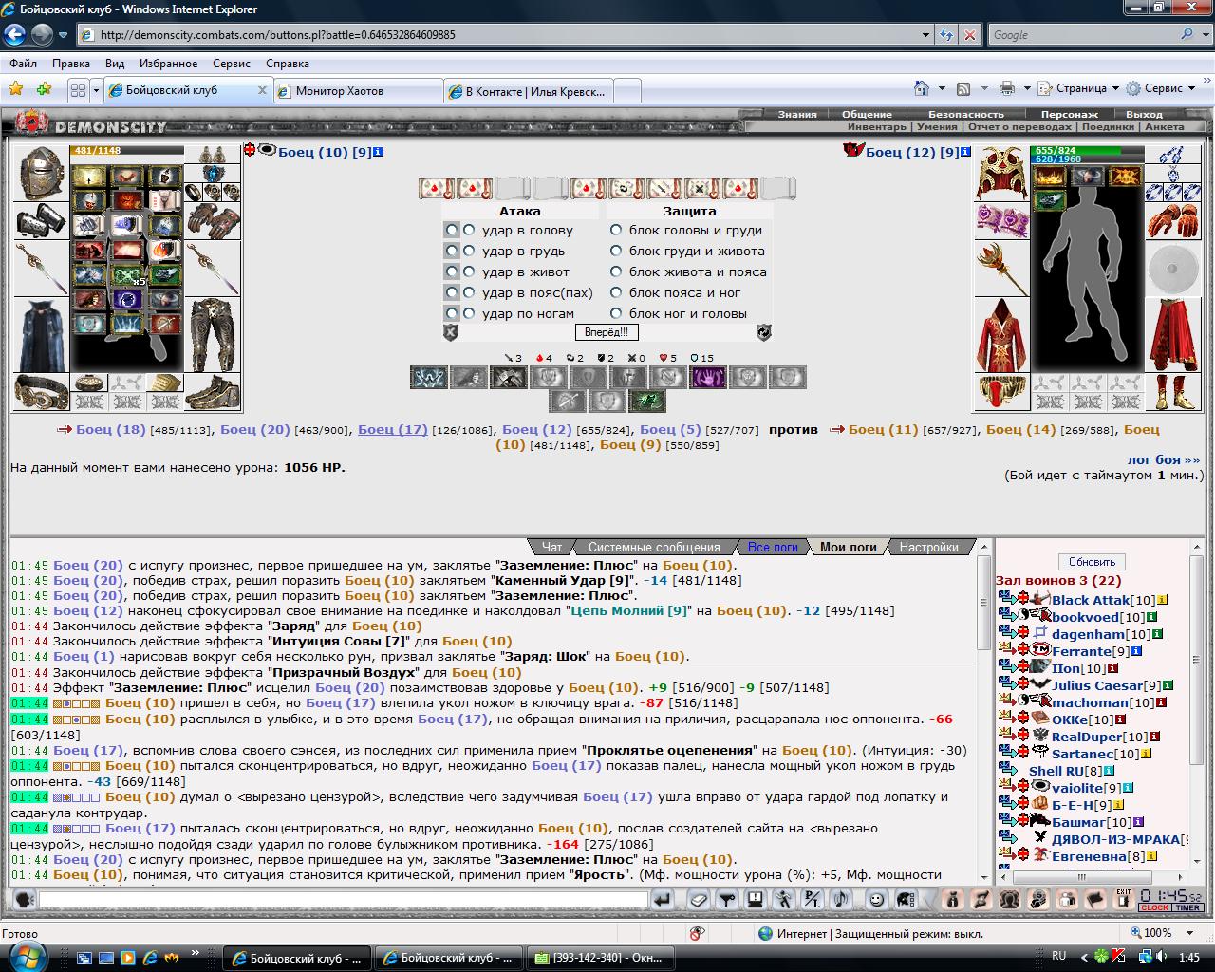The width and height of the screenshot is (1215, 972).
Task: Click the scroll with swap arrows
Action: (x=626, y=188)
